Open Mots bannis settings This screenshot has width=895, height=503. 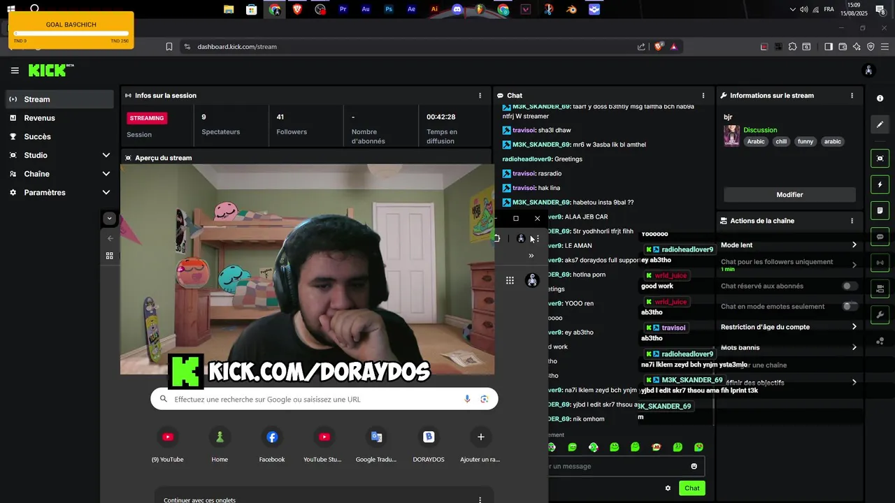(789, 347)
